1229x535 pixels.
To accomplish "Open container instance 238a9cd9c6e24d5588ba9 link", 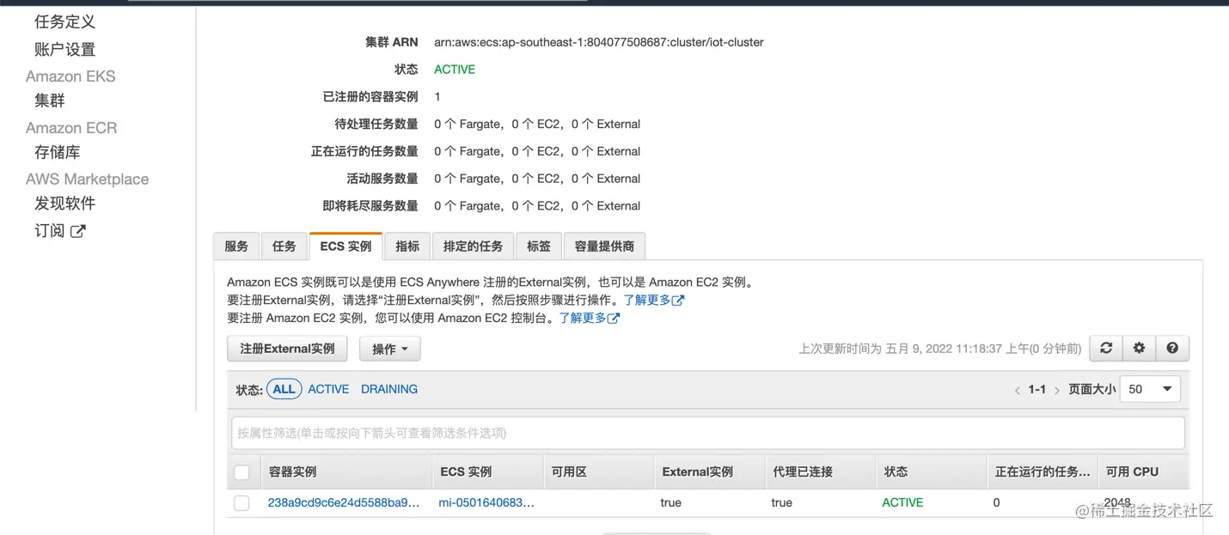I will 344,502.
